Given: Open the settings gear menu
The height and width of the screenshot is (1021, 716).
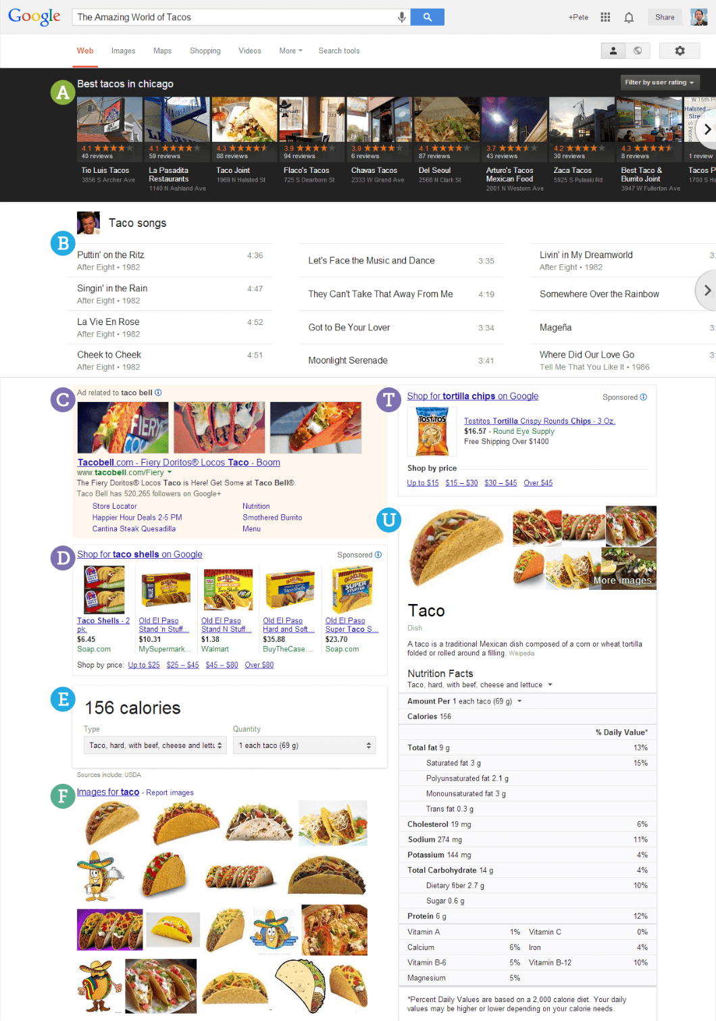Looking at the screenshot, I should coord(680,51).
